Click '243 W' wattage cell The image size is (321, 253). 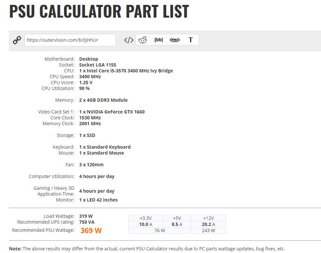209,231
